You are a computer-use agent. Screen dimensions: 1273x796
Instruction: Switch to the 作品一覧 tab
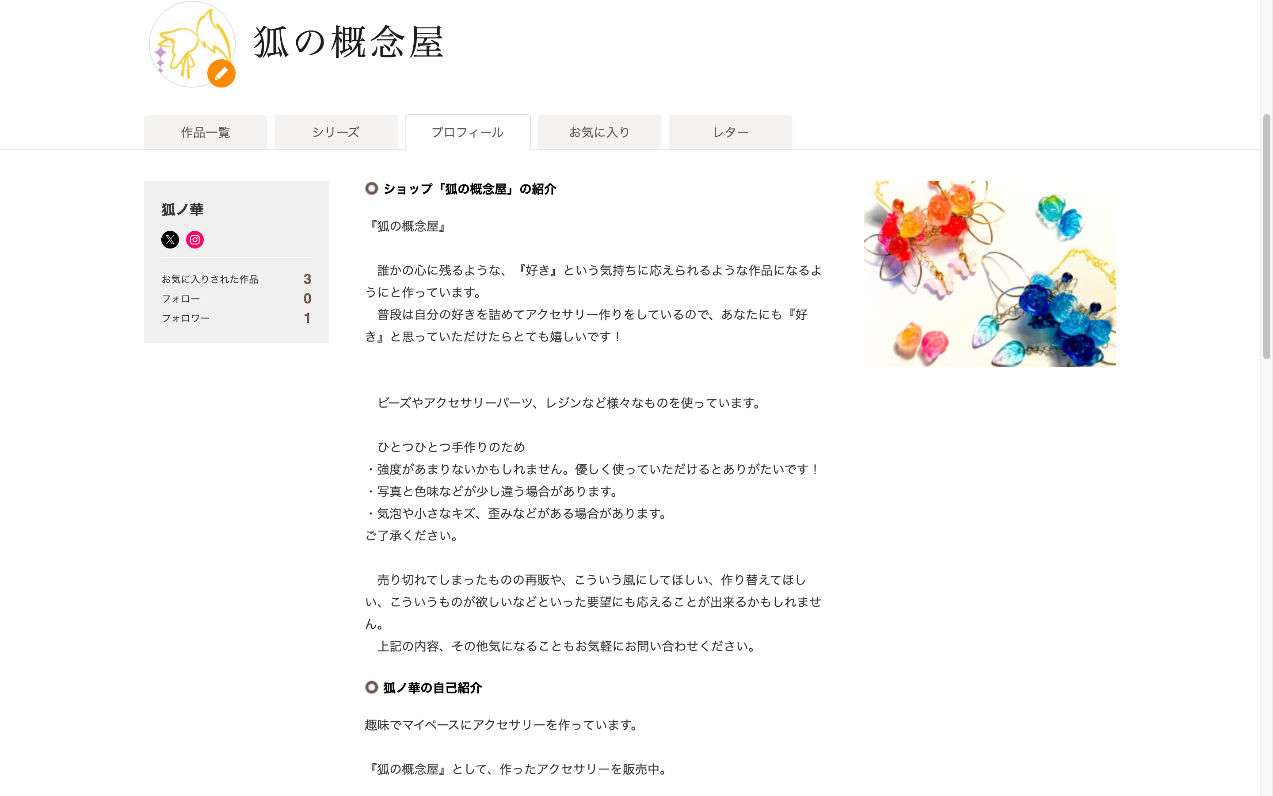coord(205,132)
